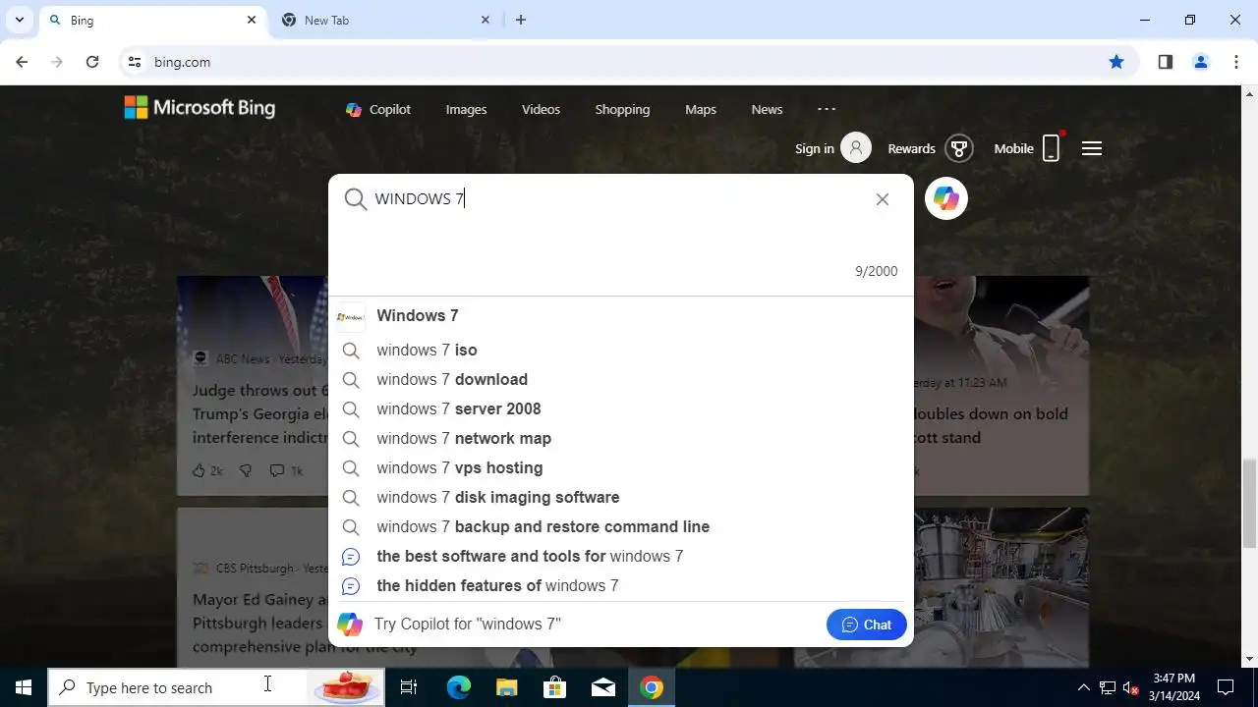
Task: Click into the Bing search text field
Action: 619,199
